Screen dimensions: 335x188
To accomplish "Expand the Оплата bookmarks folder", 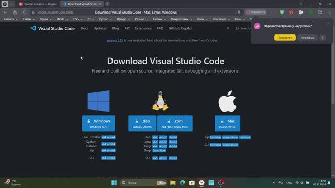I will point(10,19).
